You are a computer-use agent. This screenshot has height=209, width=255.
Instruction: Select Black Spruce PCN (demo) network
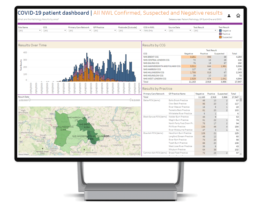coord(155,117)
